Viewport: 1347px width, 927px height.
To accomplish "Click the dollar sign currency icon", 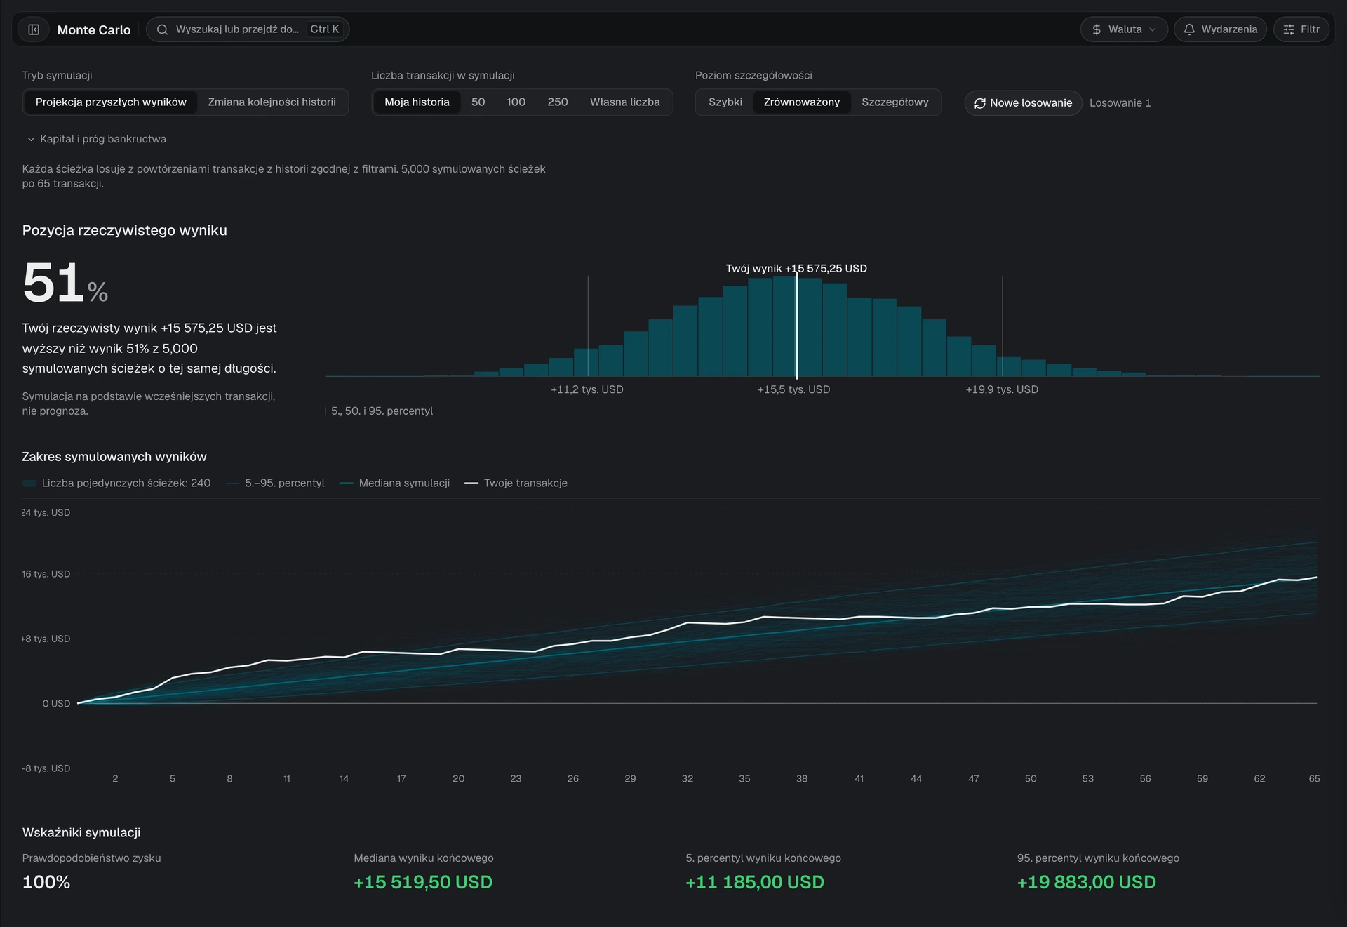I will coord(1097,29).
